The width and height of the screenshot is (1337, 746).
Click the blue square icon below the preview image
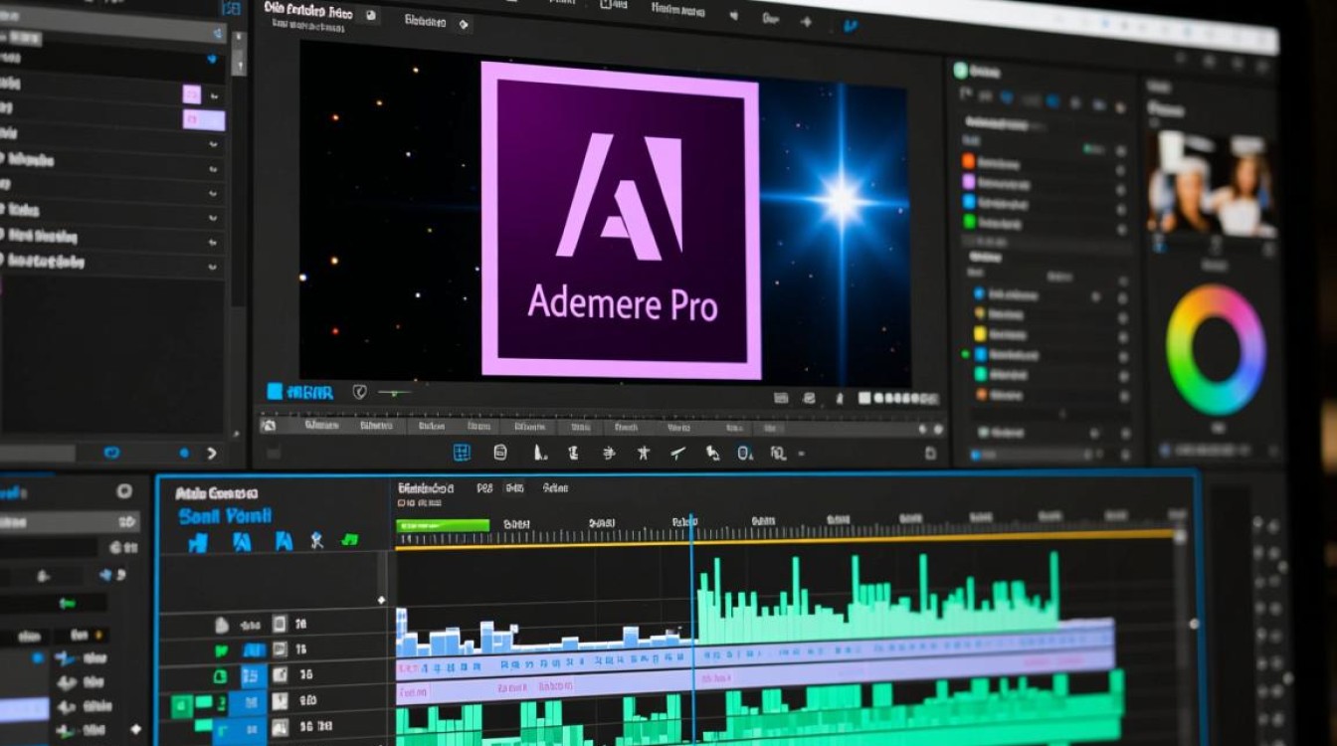click(275, 392)
